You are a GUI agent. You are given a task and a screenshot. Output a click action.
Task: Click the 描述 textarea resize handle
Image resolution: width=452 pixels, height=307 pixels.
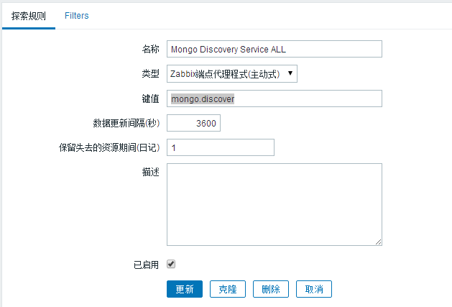(378, 242)
